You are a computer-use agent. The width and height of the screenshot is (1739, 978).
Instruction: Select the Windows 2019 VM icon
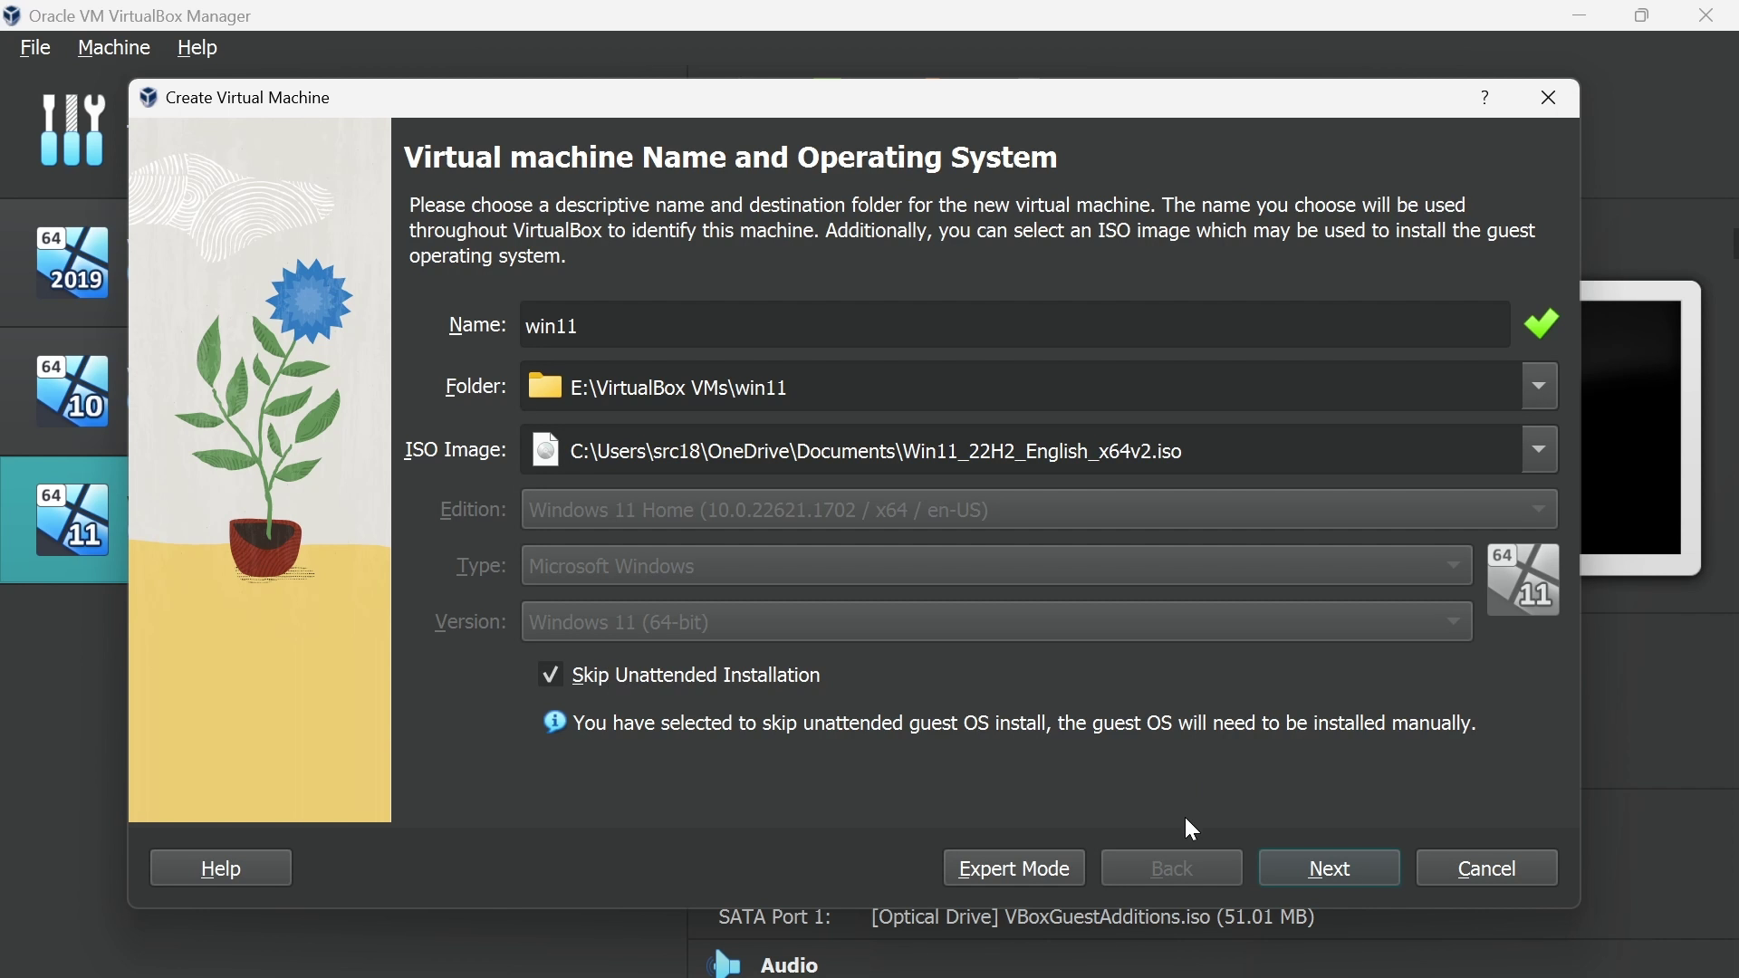[x=72, y=263]
